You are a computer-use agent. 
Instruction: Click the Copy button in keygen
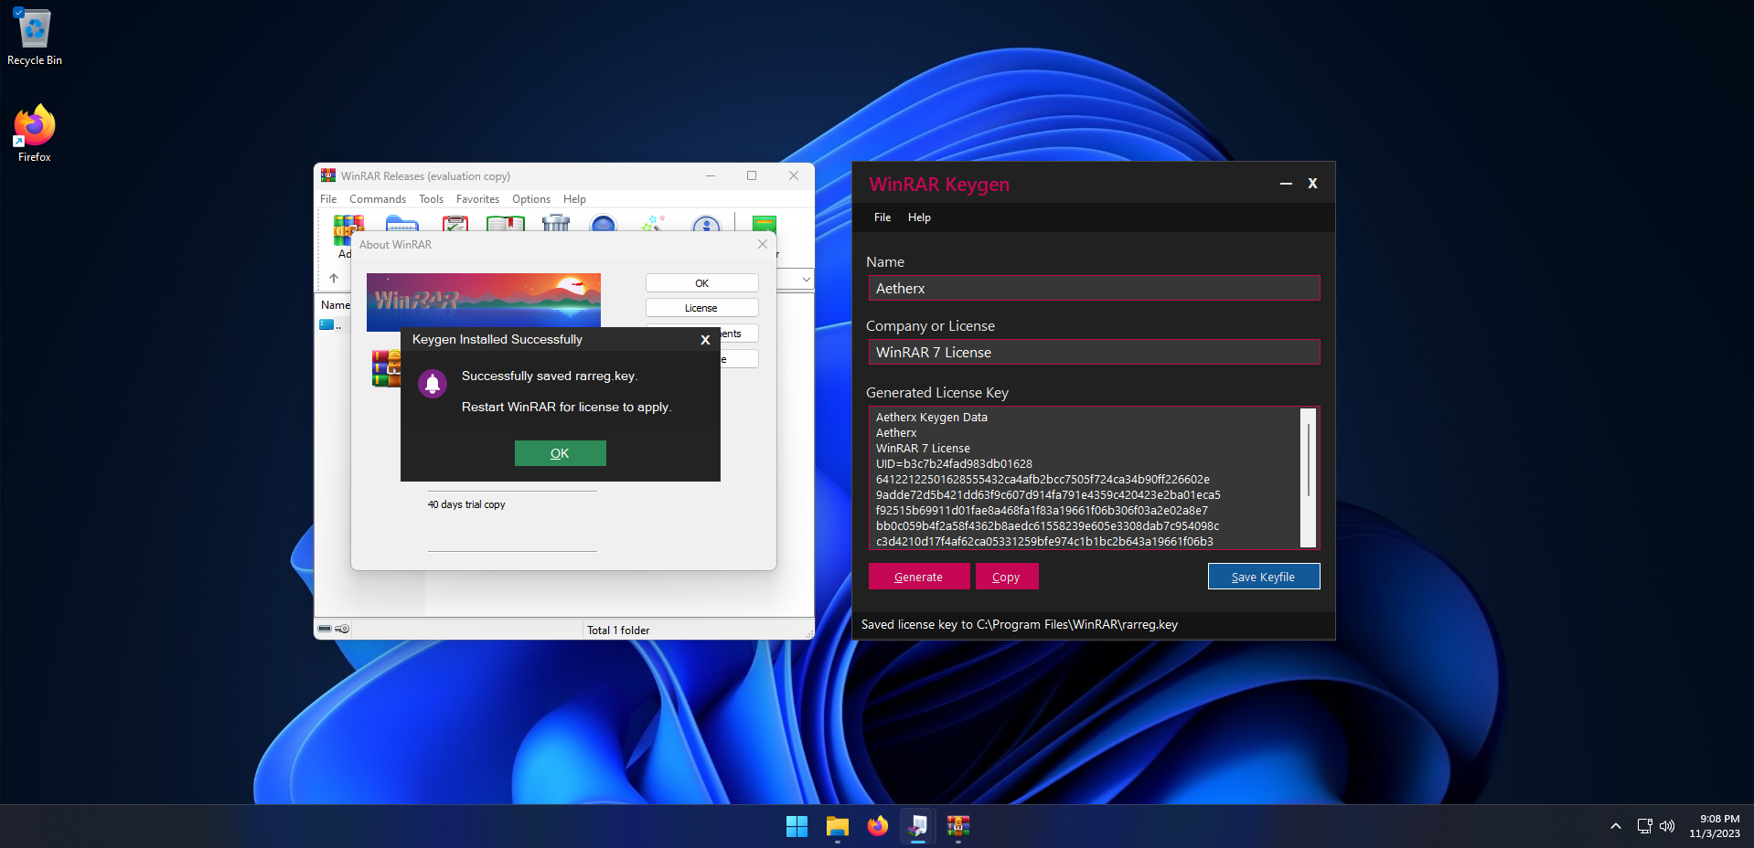pyautogui.click(x=1006, y=577)
